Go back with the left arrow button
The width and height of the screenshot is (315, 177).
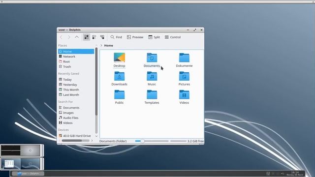point(61,37)
